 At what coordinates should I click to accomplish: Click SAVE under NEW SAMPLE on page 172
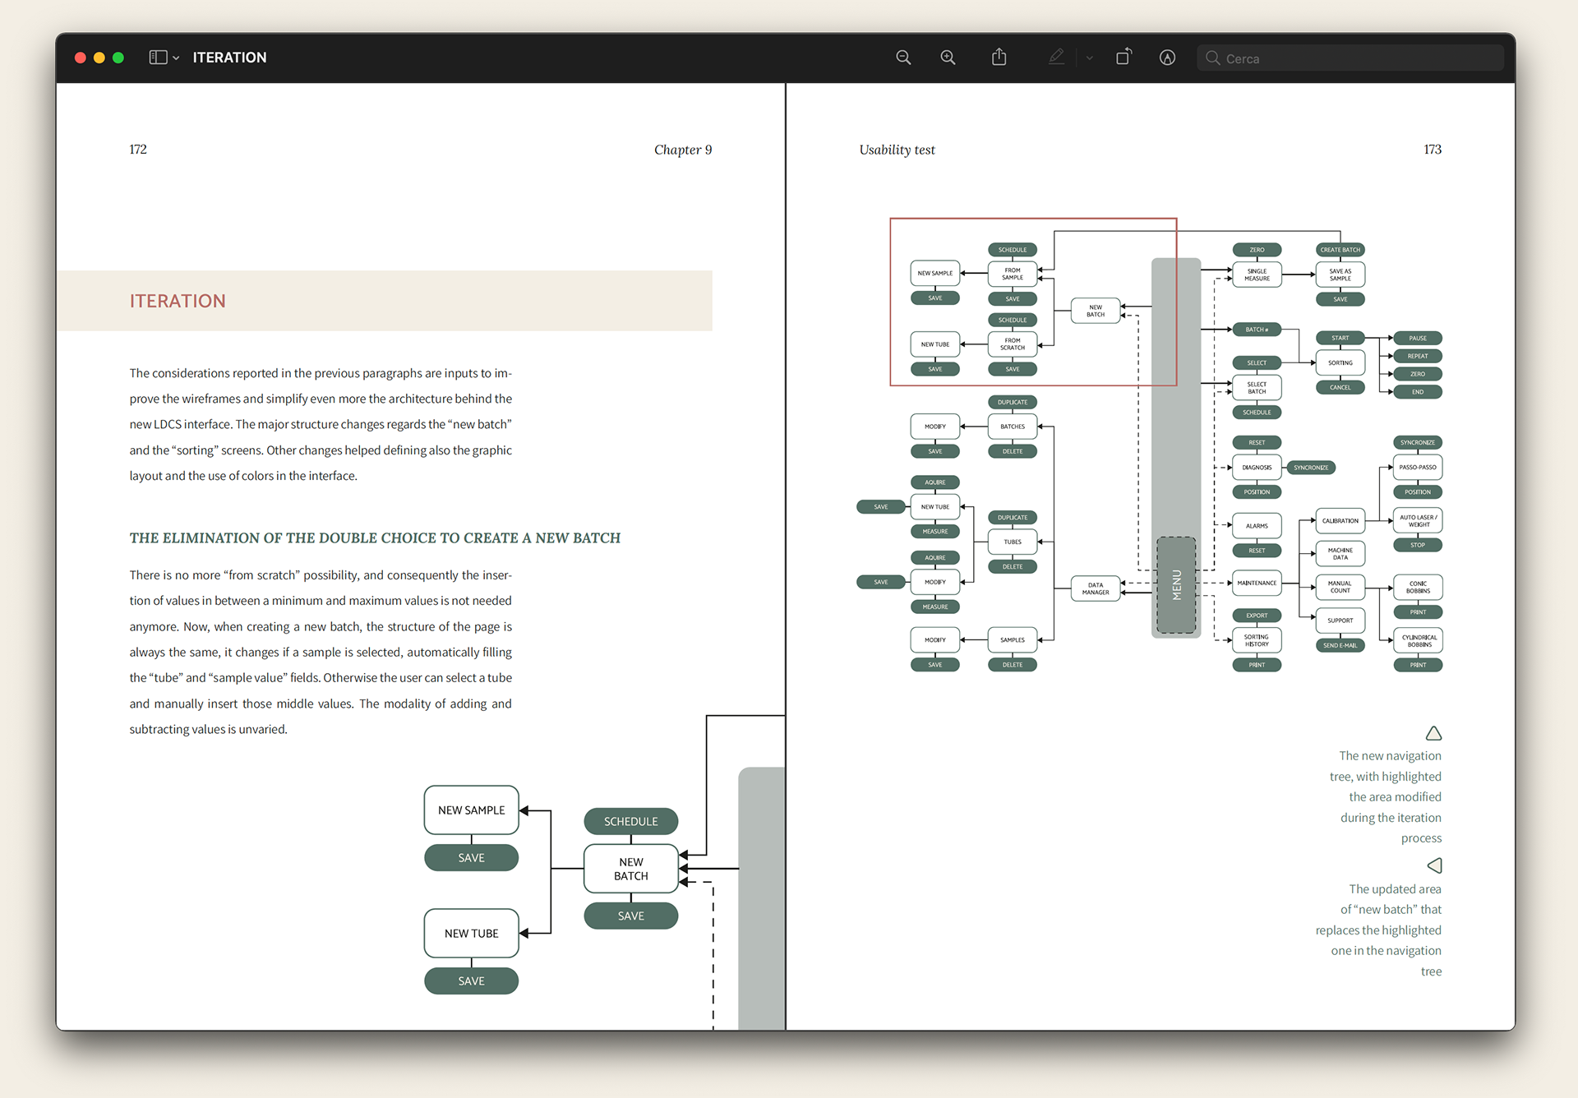click(472, 857)
